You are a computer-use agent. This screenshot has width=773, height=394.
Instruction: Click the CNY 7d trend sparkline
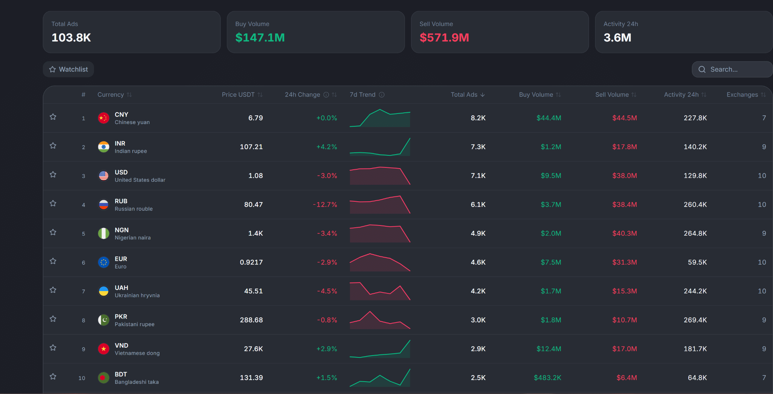tap(380, 118)
